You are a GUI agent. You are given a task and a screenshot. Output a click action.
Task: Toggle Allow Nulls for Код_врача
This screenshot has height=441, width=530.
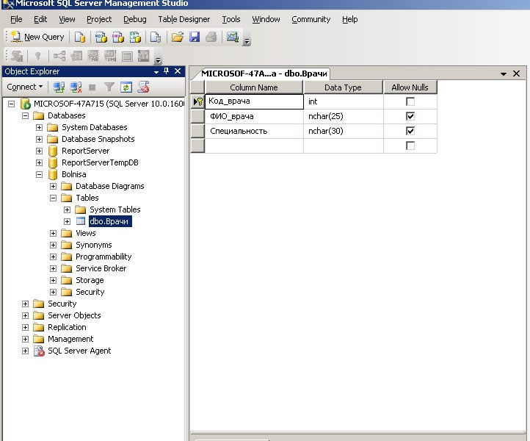pyautogui.click(x=410, y=101)
